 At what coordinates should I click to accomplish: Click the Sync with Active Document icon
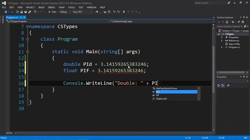point(239,22)
